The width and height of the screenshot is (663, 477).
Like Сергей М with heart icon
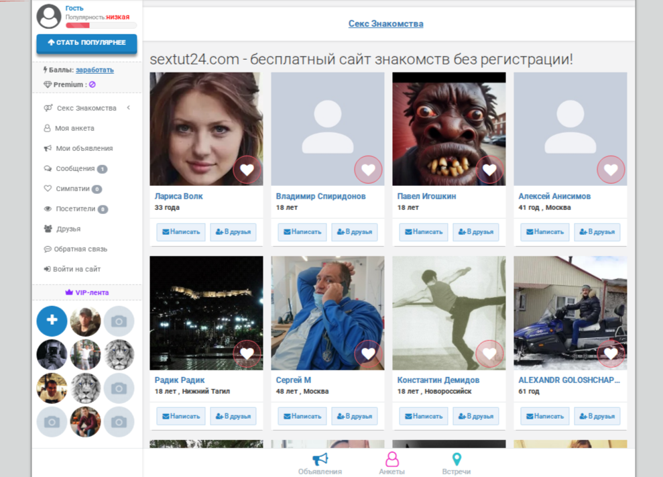[368, 354]
